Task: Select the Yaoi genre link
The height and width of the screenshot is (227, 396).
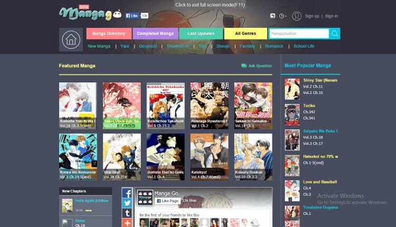Action: click(125, 46)
